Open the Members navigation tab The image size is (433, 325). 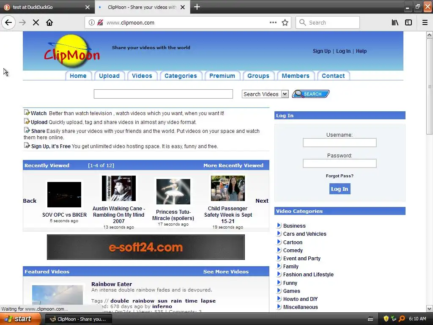[296, 76]
